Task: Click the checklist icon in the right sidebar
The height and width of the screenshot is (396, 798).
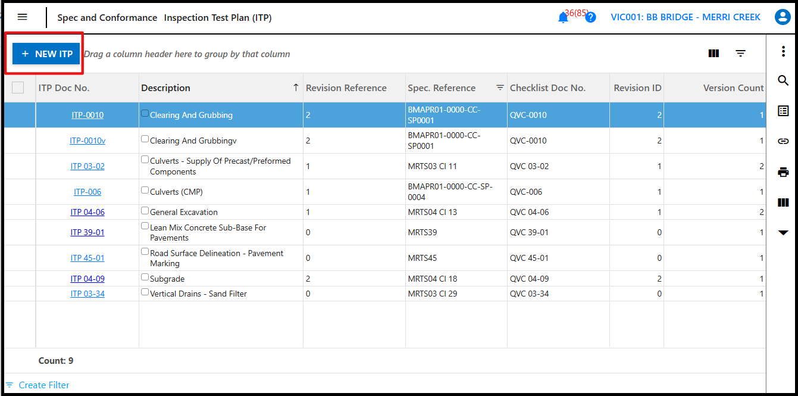Action: click(x=783, y=110)
